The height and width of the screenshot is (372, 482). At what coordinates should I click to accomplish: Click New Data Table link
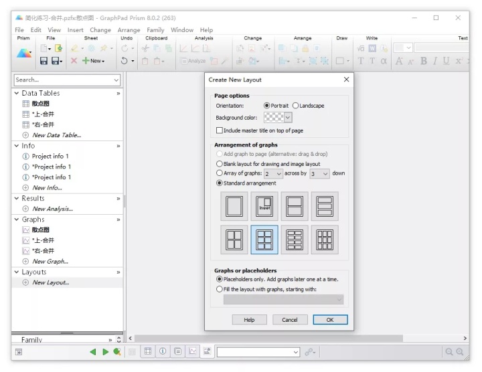tap(56, 135)
